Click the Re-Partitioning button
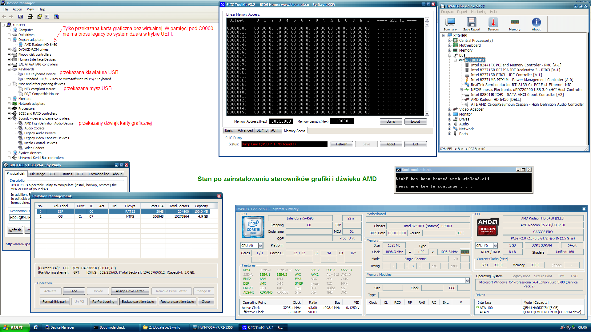Image resolution: width=591 pixels, height=332 pixels. 103,302
